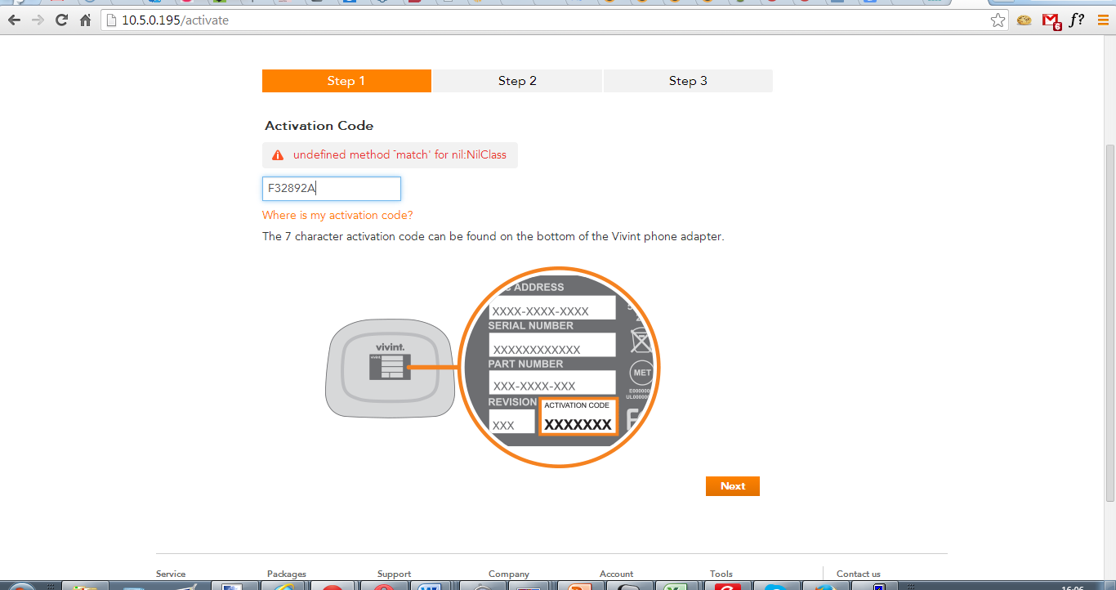Switch to the Step 3 tab

pos(688,81)
